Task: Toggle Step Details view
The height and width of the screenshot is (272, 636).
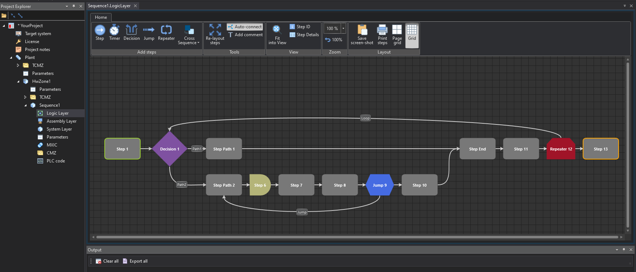Action: point(304,35)
